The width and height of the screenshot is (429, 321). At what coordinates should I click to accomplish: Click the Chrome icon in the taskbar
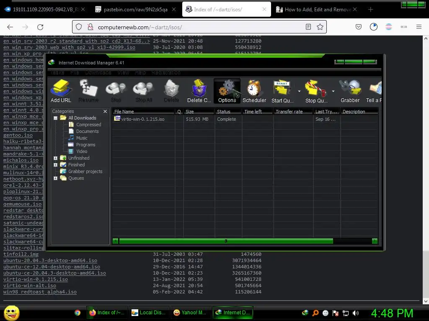[78, 313]
